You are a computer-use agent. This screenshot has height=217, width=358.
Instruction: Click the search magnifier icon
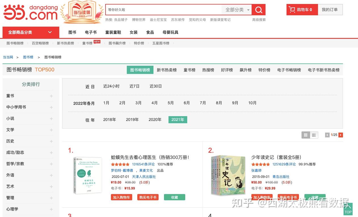(258, 9)
